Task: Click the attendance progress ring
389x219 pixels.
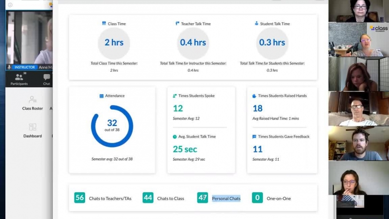Action: 112,126
